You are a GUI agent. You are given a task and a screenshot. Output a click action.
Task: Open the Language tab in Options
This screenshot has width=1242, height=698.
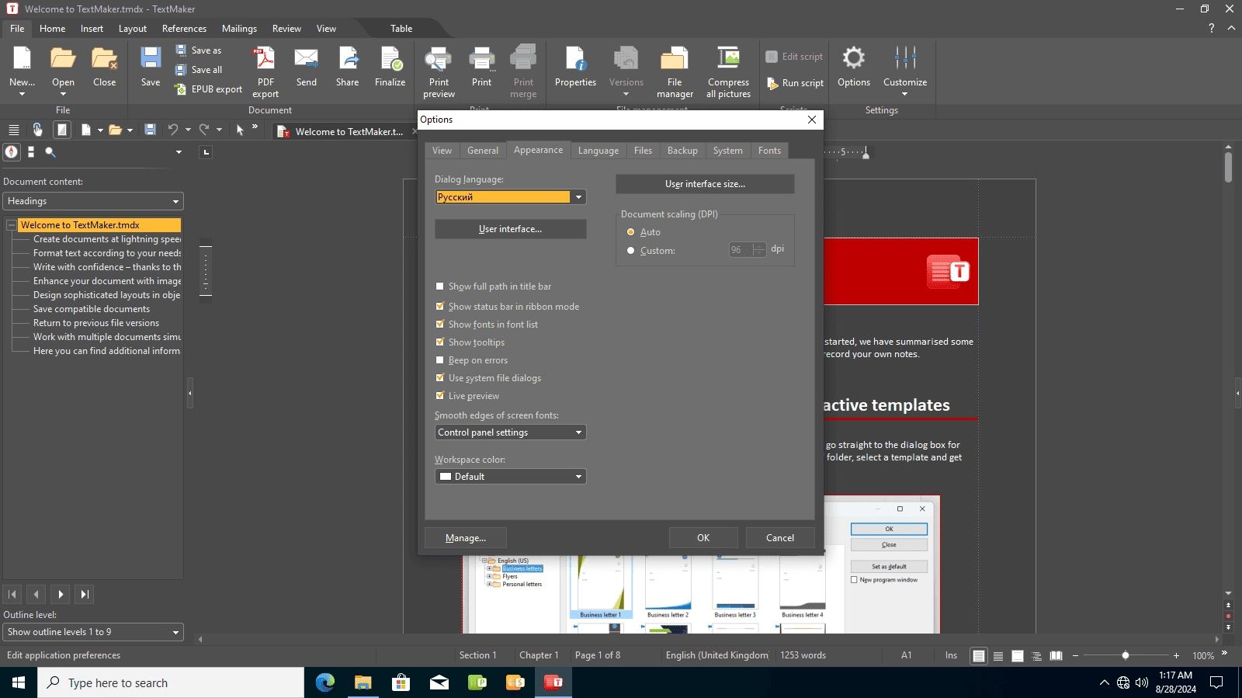point(598,151)
